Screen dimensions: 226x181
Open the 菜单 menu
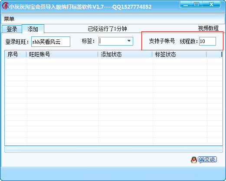[9, 19]
